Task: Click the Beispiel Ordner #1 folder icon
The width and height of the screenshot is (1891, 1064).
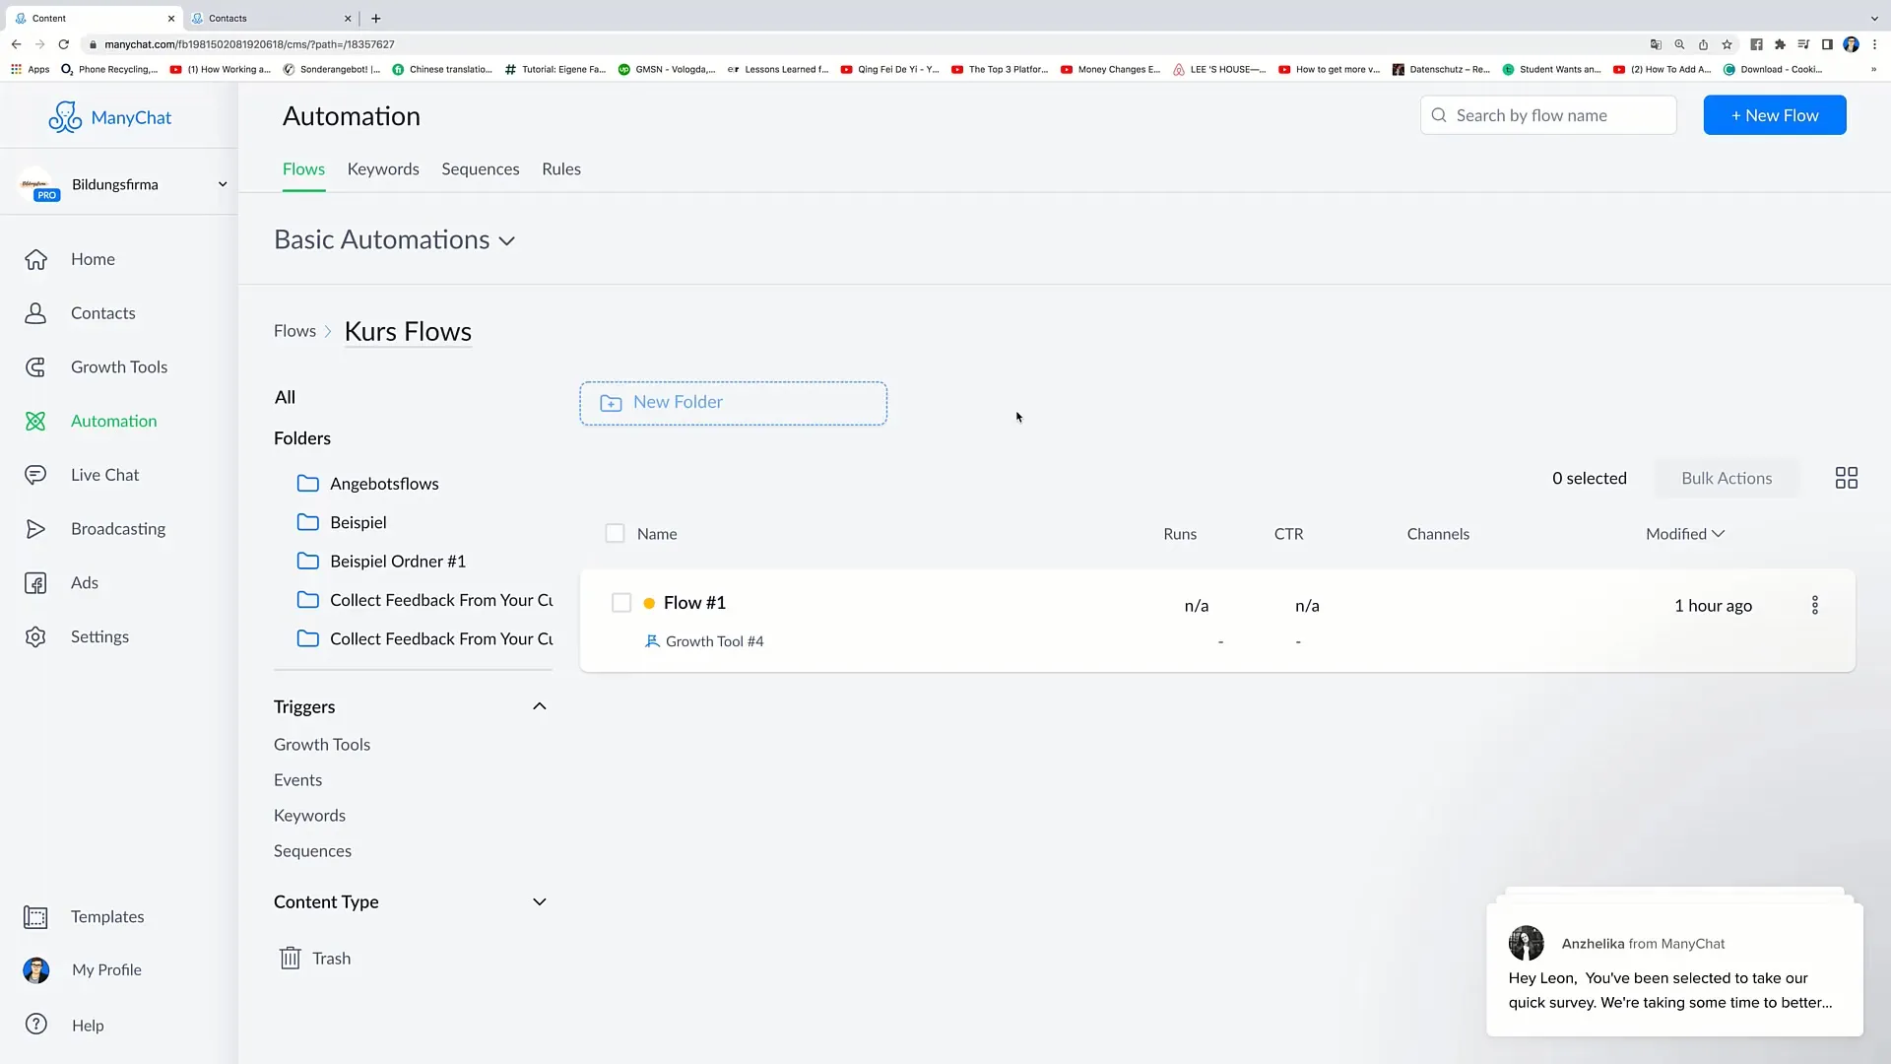Action: pyautogui.click(x=308, y=562)
